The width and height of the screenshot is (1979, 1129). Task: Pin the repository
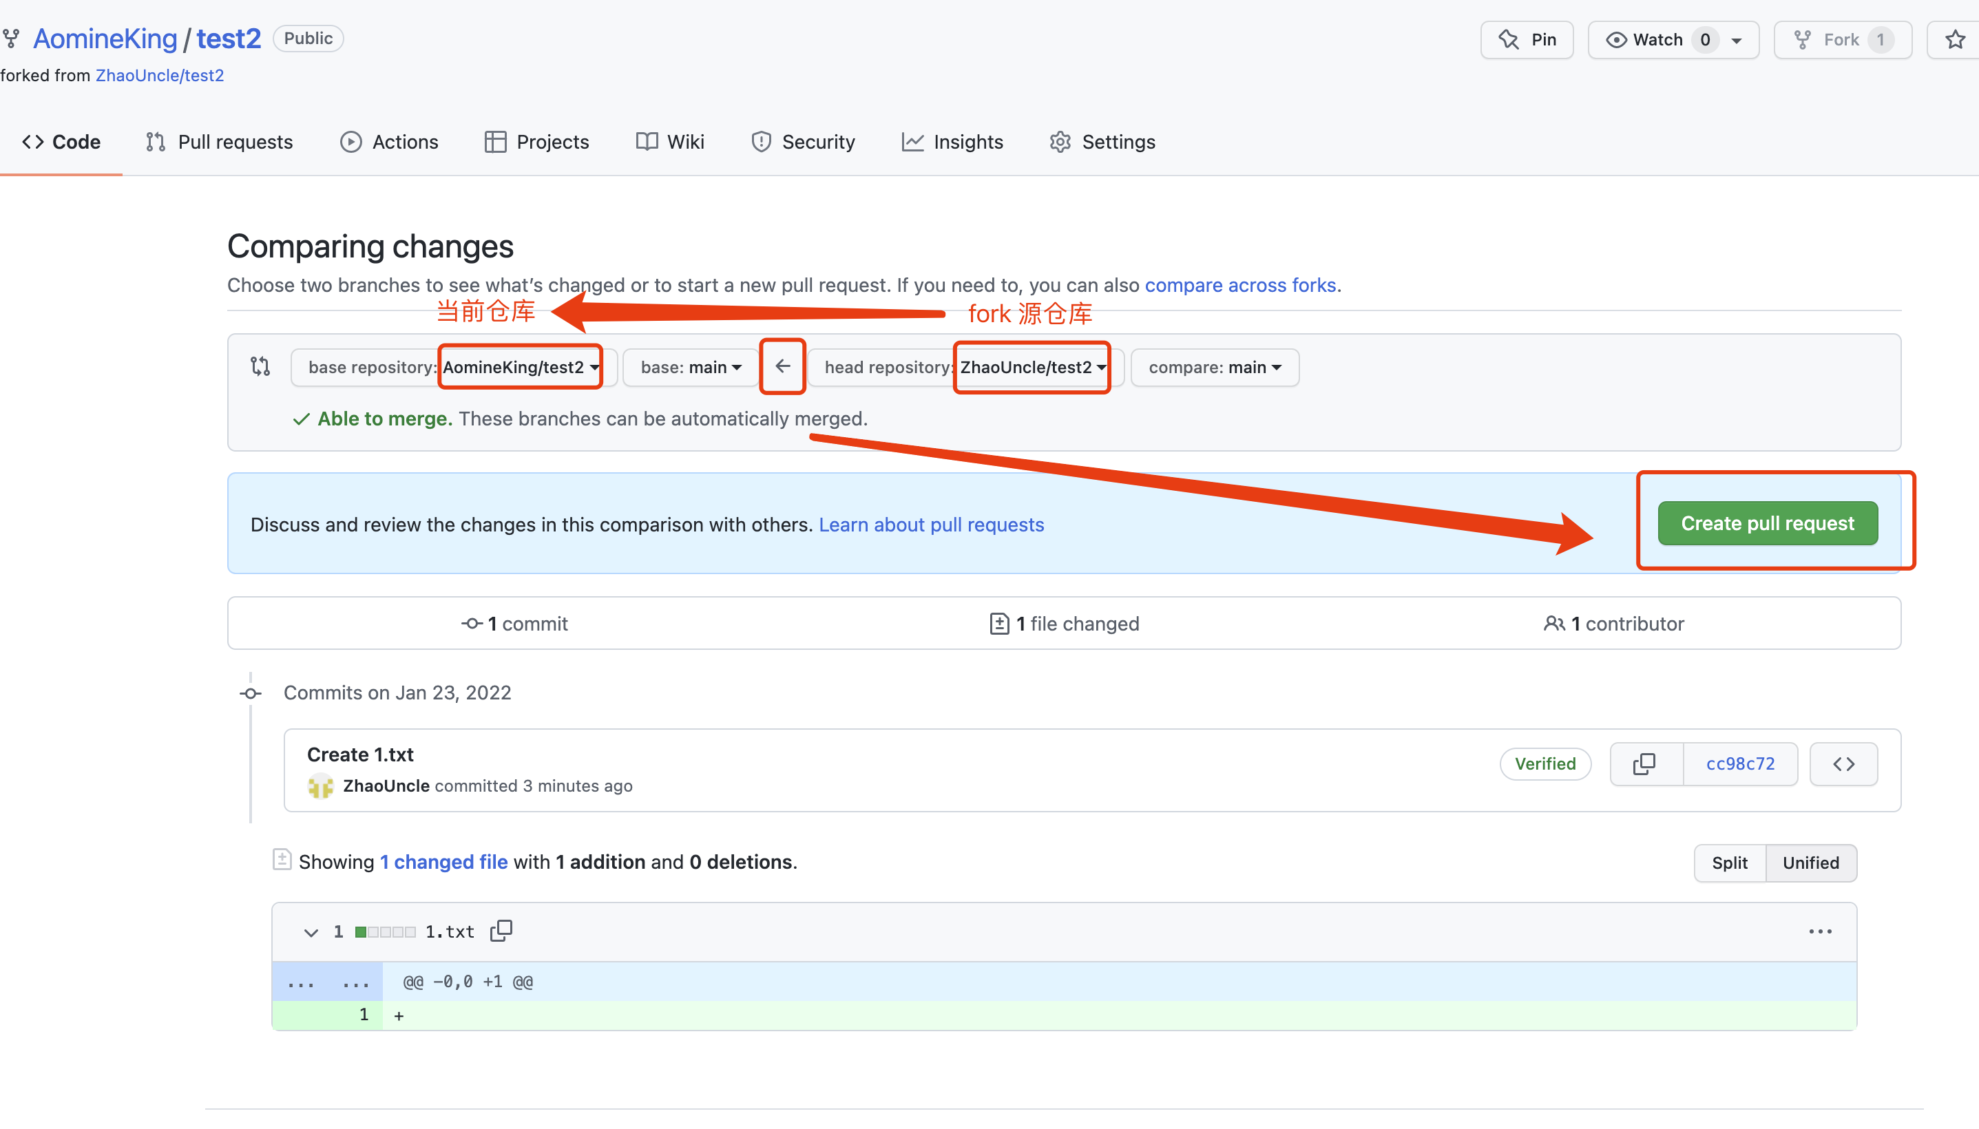click(x=1527, y=39)
